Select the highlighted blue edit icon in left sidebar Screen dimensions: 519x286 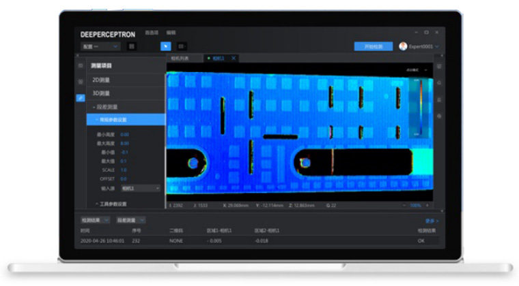pos(81,98)
